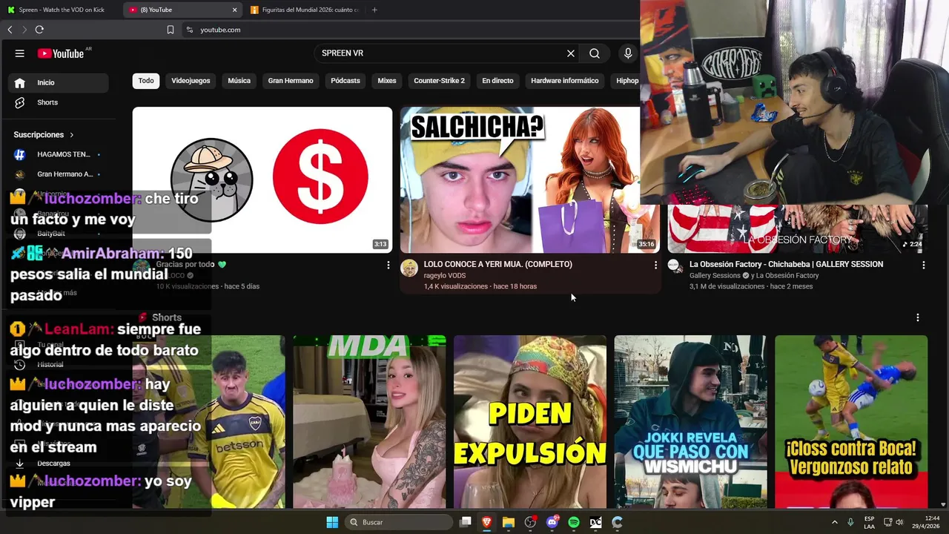Open Discord from the taskbar
The width and height of the screenshot is (949, 534).
(552, 522)
